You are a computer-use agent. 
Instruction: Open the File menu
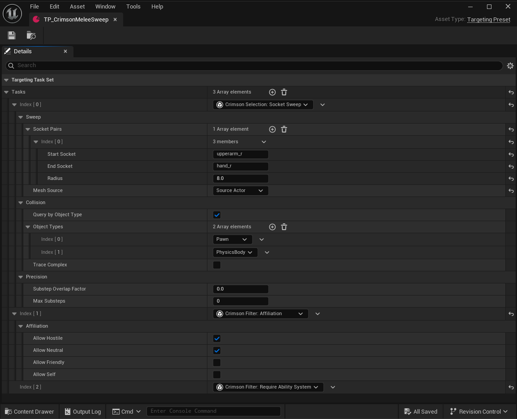34,7
